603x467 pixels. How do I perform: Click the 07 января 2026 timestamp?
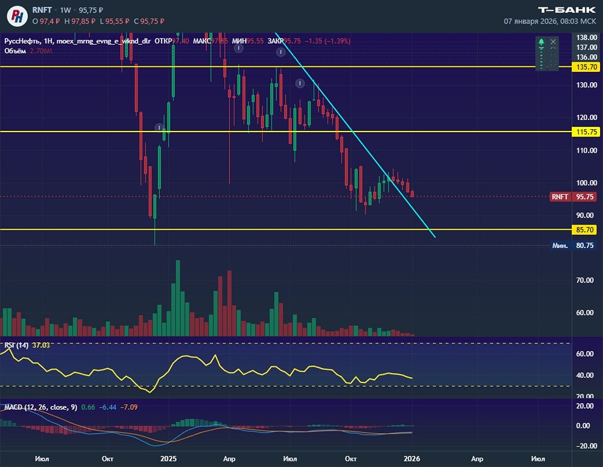coord(550,21)
